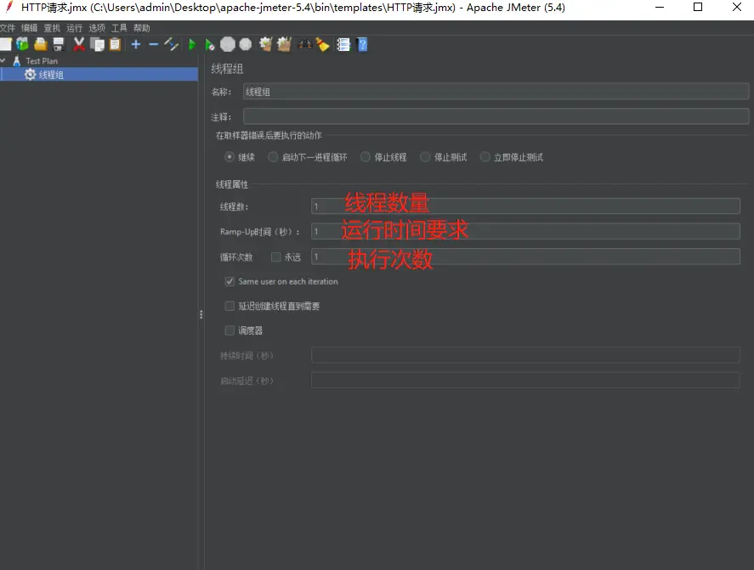Screen dimensions: 754x570
Task: Click the Save floppy disk icon
Action: coord(59,44)
